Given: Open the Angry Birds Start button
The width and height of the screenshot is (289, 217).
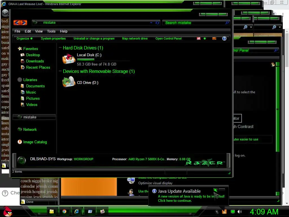Looking at the screenshot, I should 8,211.
